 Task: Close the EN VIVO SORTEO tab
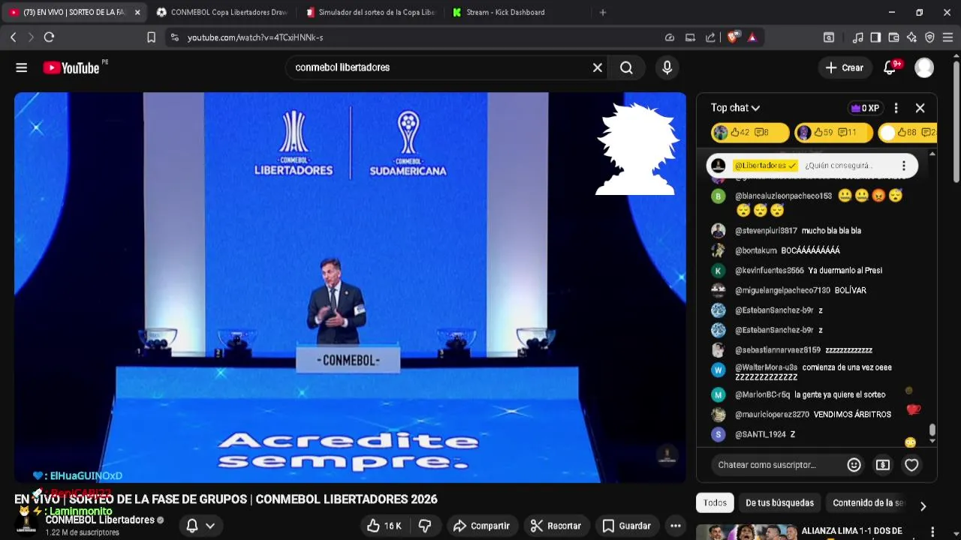tap(137, 12)
